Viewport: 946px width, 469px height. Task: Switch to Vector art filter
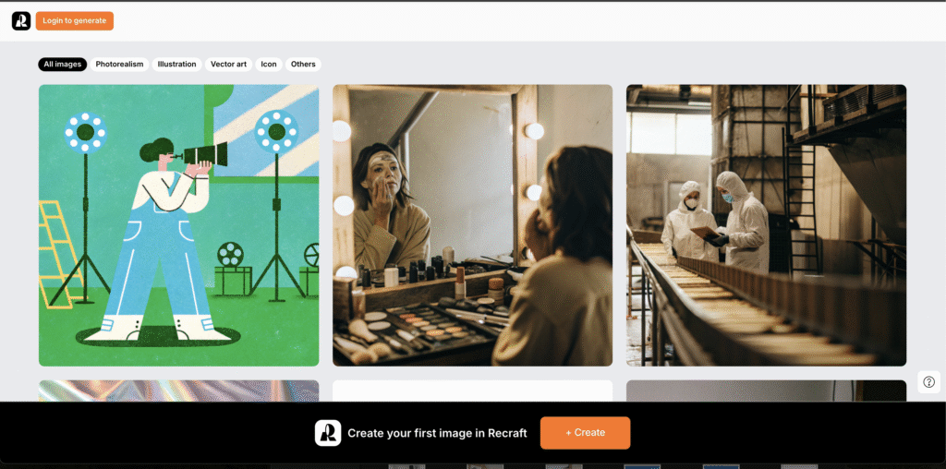[229, 65]
